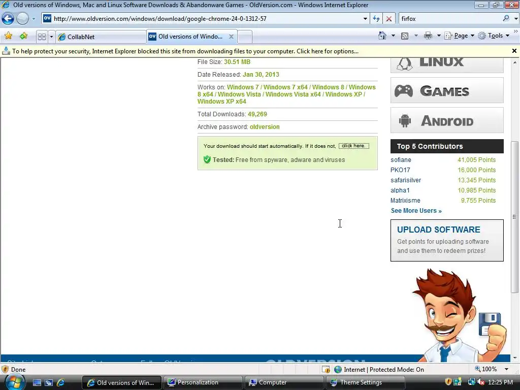
Task: Click the Show Desktop quick launch icon
Action: pos(37,383)
